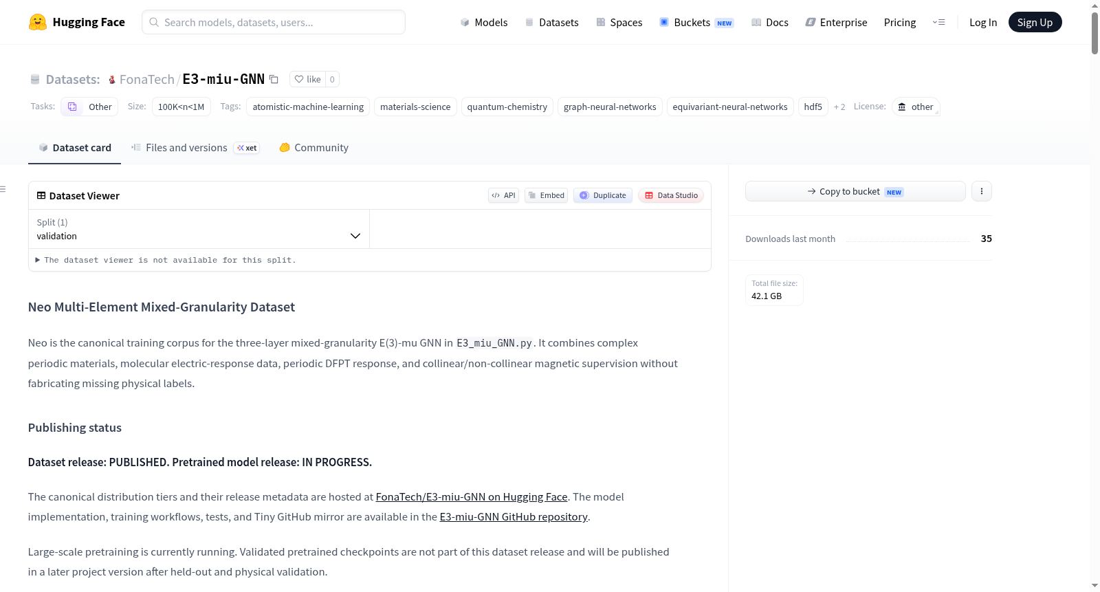Click the Embed button

pos(547,195)
